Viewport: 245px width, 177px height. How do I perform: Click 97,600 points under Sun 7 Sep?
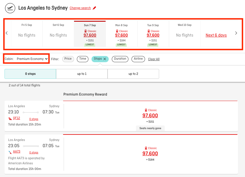pyautogui.click(x=90, y=35)
